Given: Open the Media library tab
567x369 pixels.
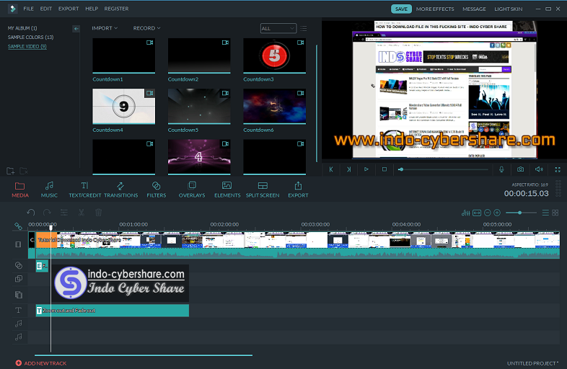Looking at the screenshot, I should coord(20,190).
